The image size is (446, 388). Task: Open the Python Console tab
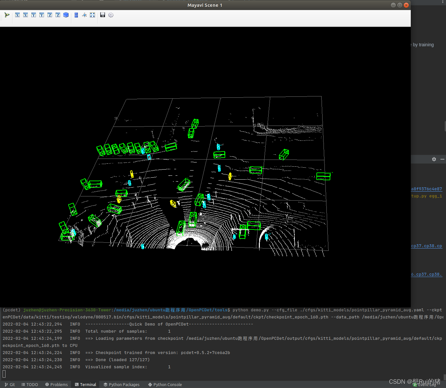pos(165,384)
